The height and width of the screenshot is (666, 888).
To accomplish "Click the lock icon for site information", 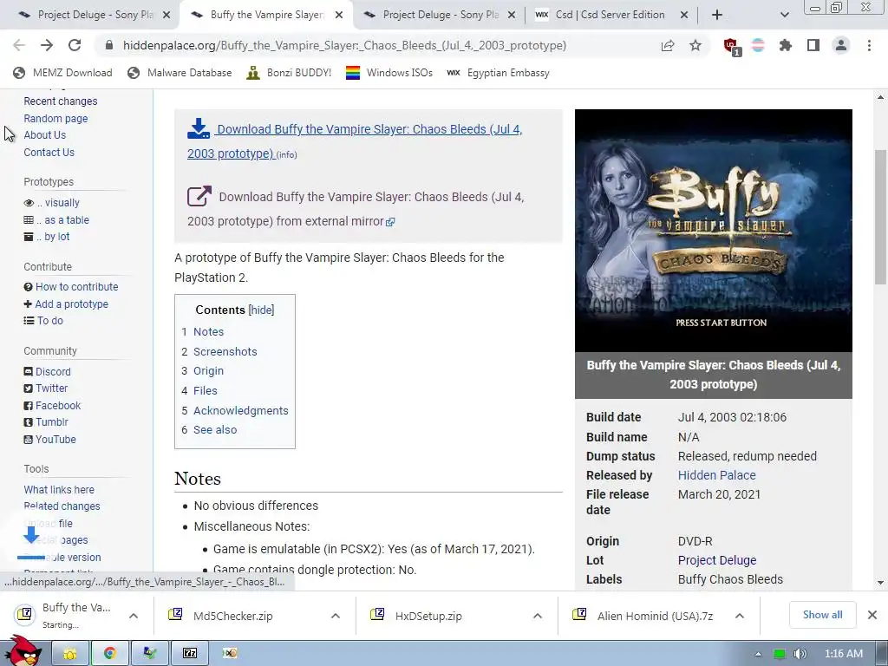I will [108, 45].
